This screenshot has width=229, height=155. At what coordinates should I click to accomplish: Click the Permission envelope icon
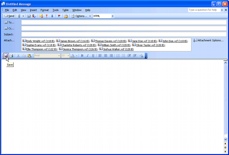pos(41,16)
